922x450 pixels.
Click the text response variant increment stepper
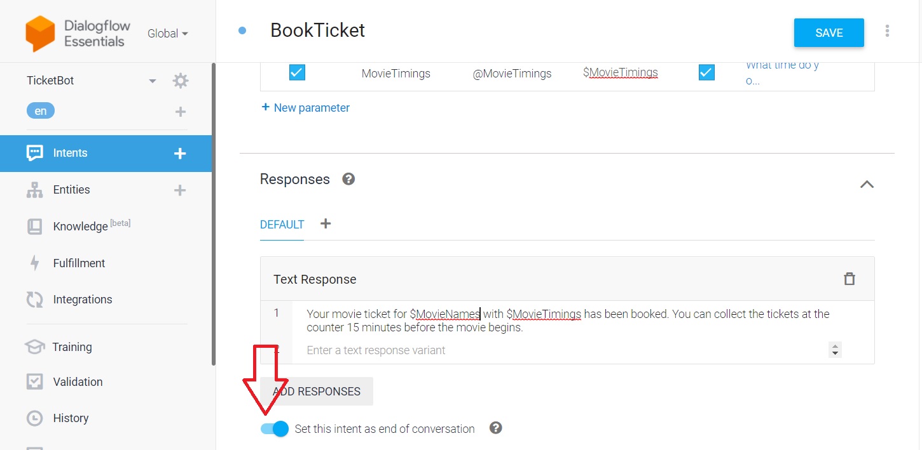pyautogui.click(x=834, y=347)
